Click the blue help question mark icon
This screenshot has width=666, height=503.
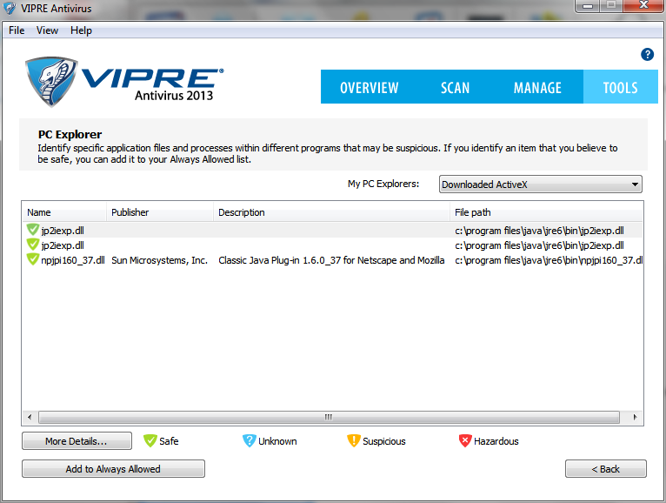647,55
